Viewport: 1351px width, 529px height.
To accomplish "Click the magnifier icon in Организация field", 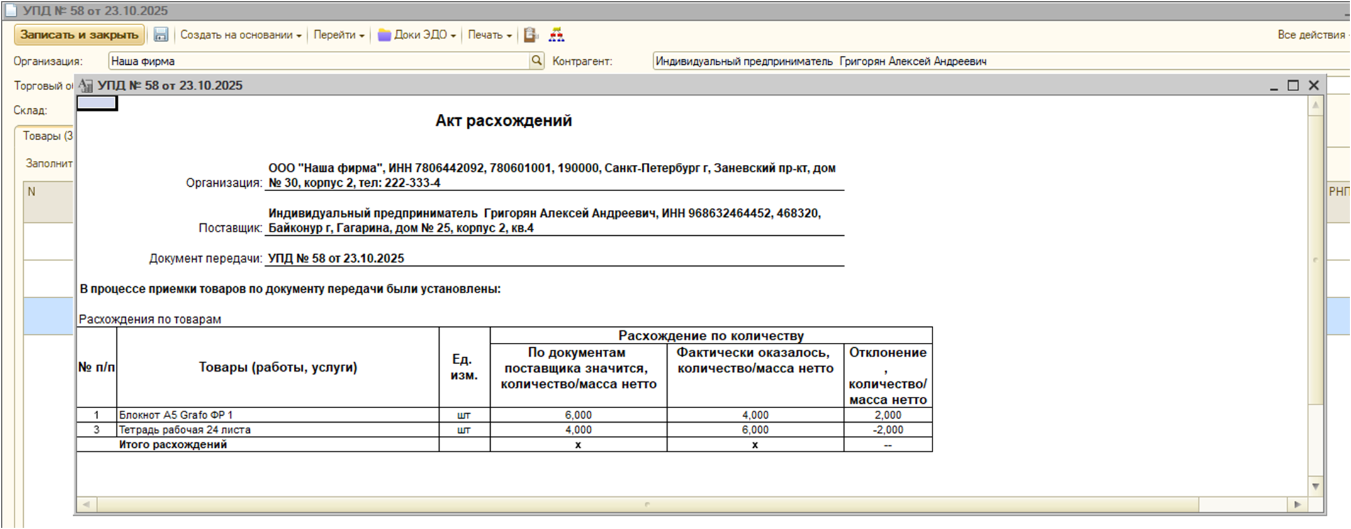I will [536, 61].
